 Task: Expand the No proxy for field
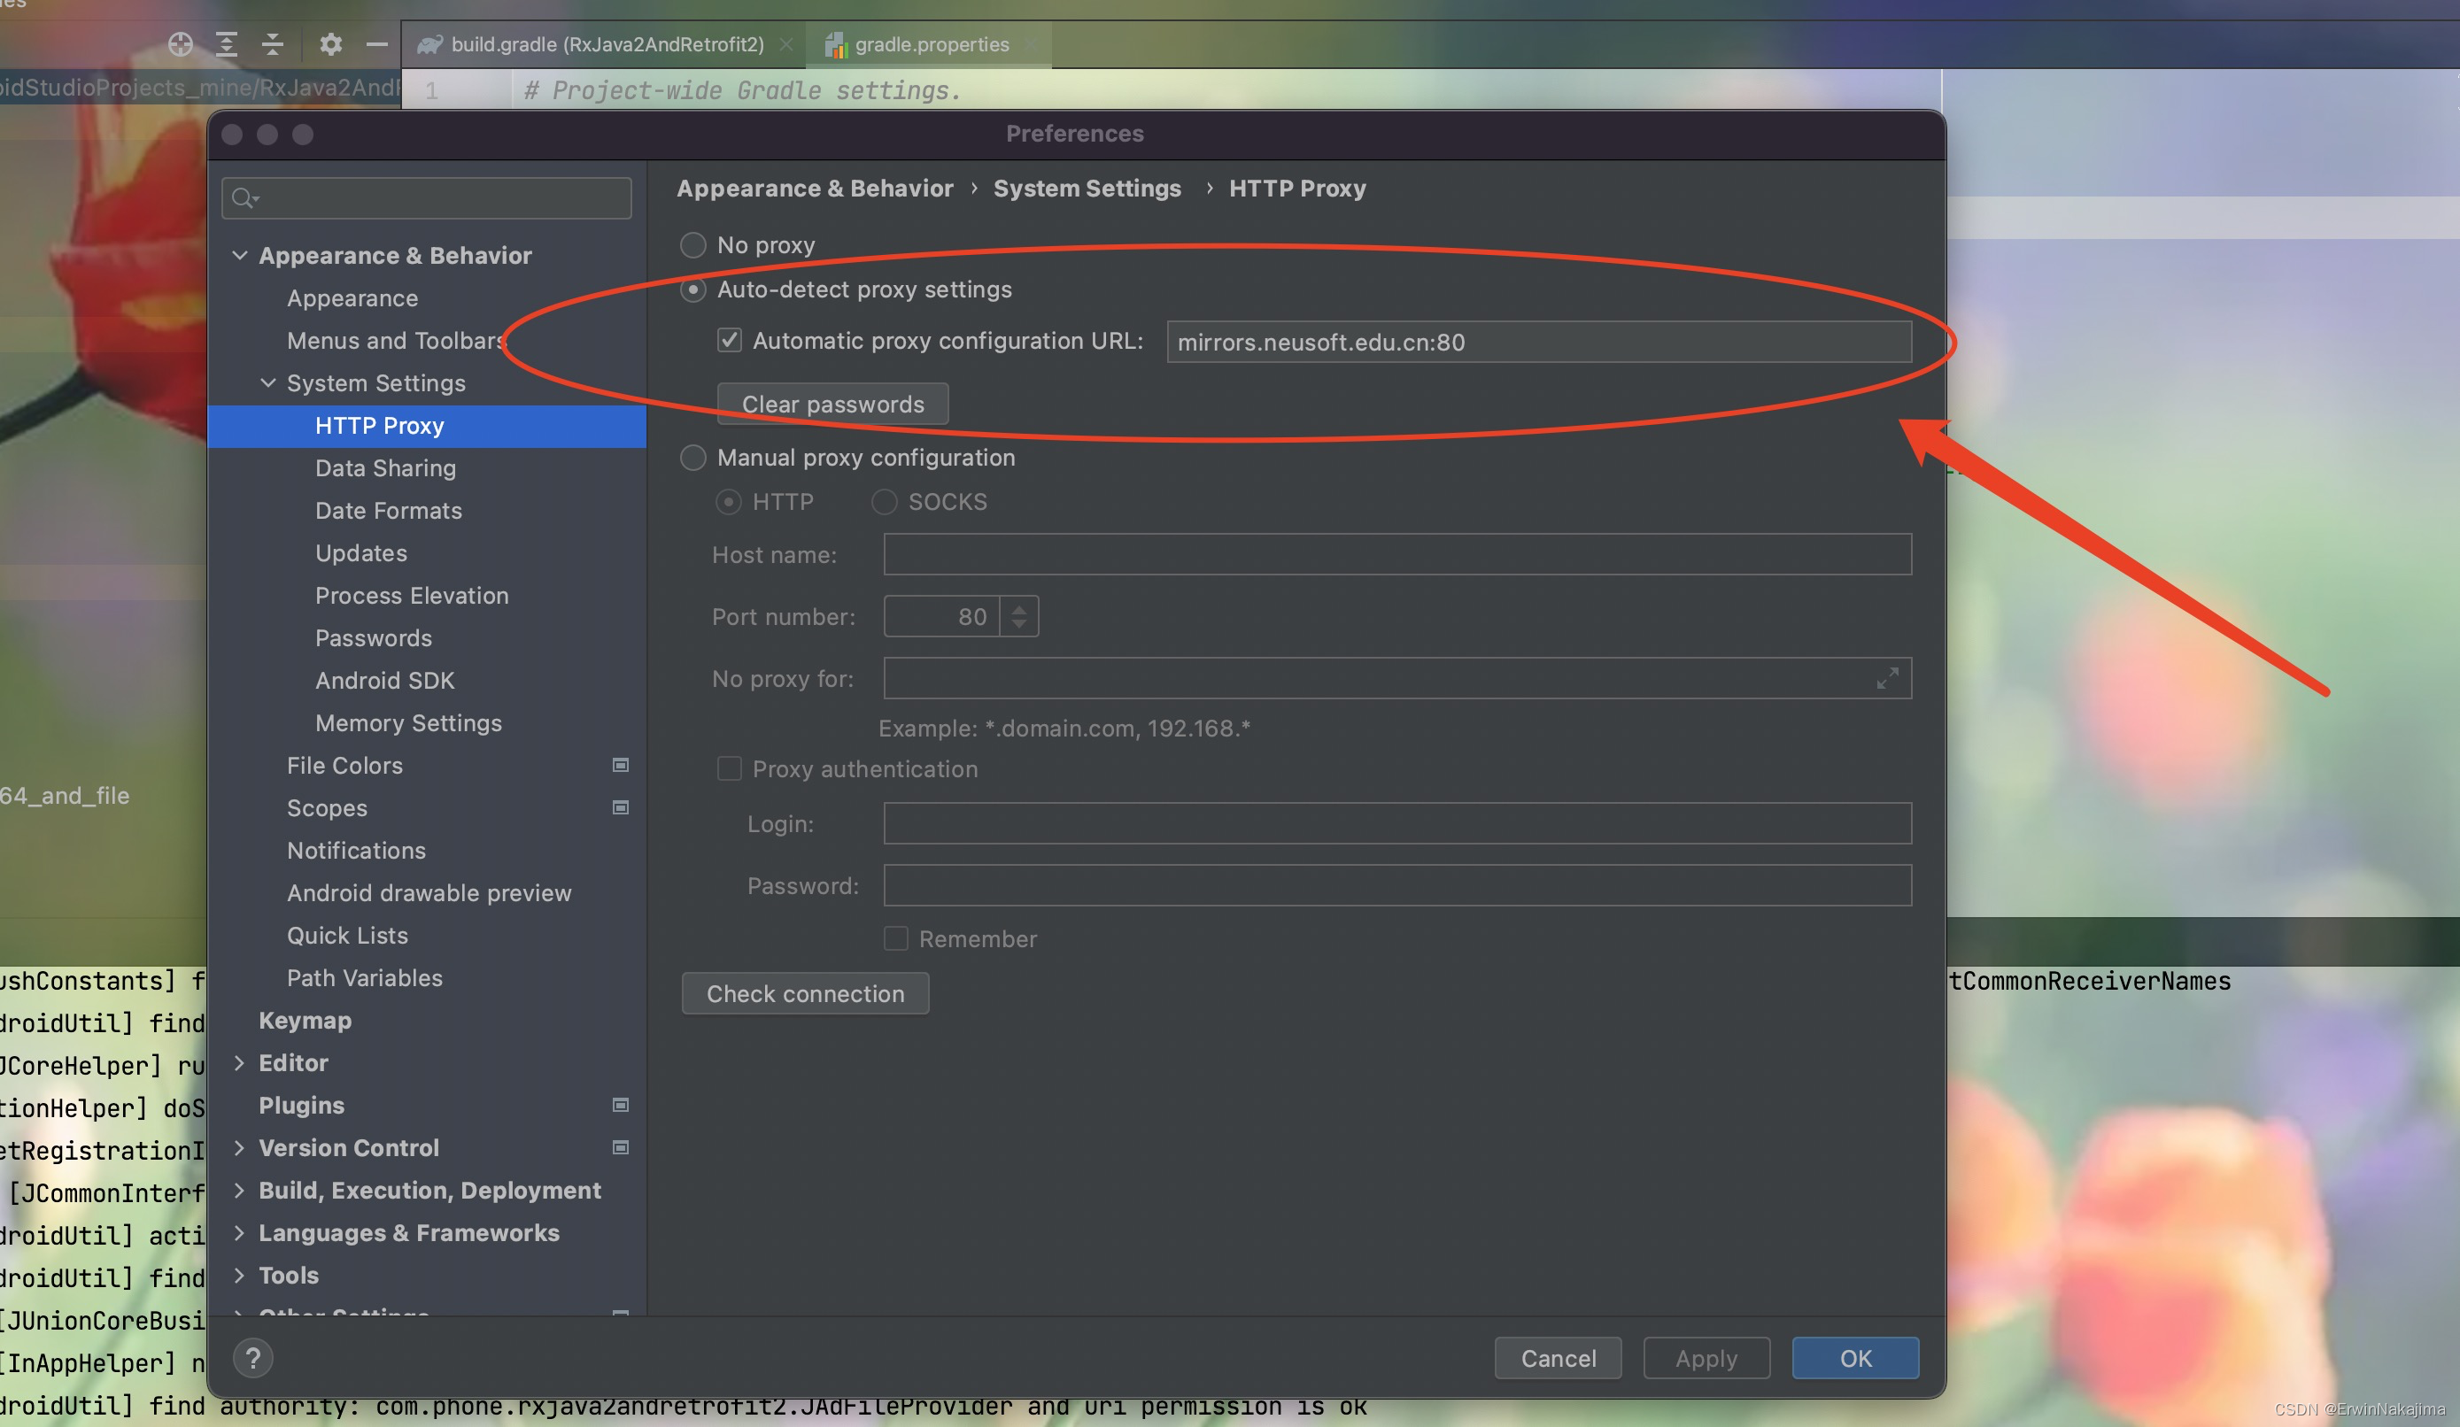(x=1887, y=678)
